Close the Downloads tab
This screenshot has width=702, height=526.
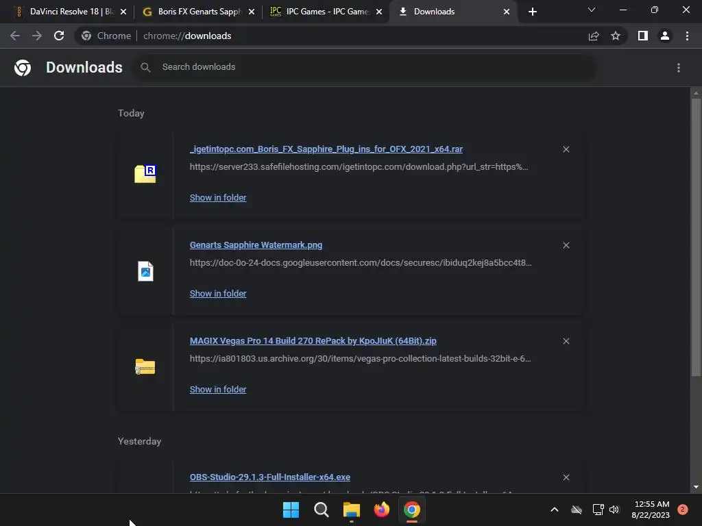click(507, 12)
